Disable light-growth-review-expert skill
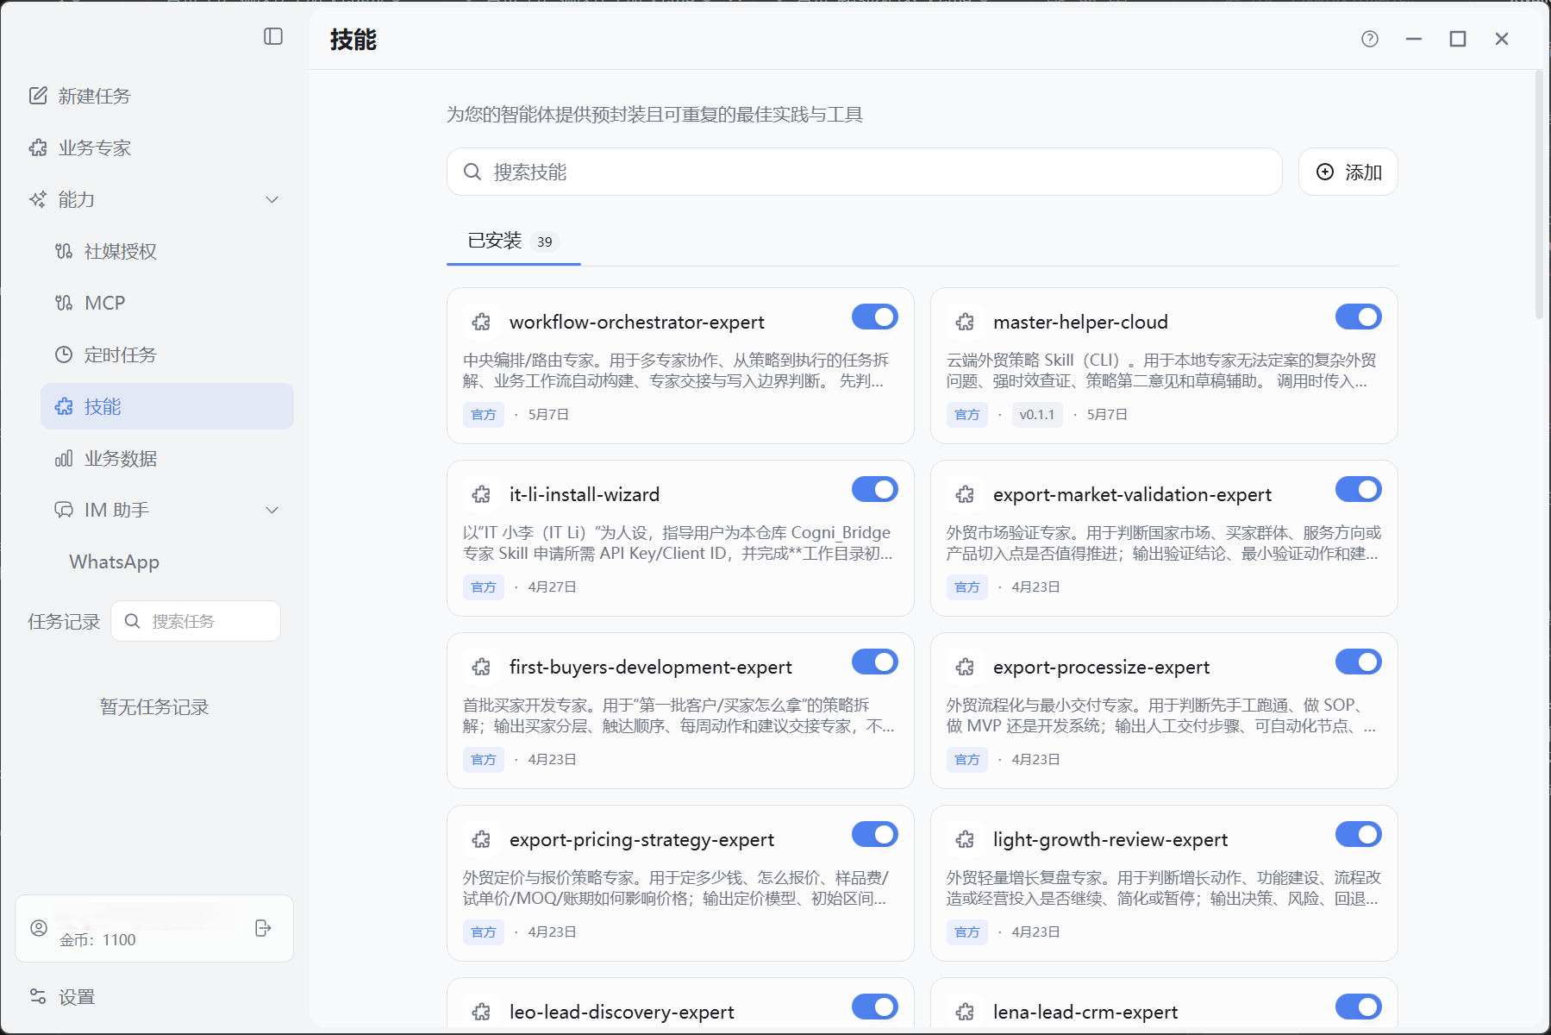 1359,835
